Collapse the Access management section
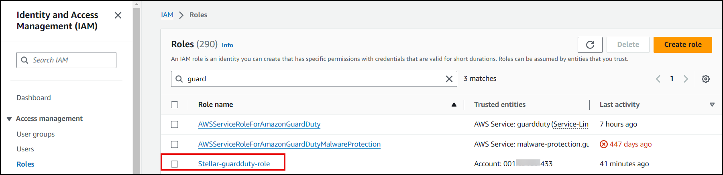 [x=9, y=119]
